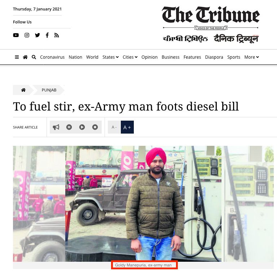Image resolution: width=277 pixels, height=274 pixels.
Task: Stop the article audio reader
Action: [95, 127]
